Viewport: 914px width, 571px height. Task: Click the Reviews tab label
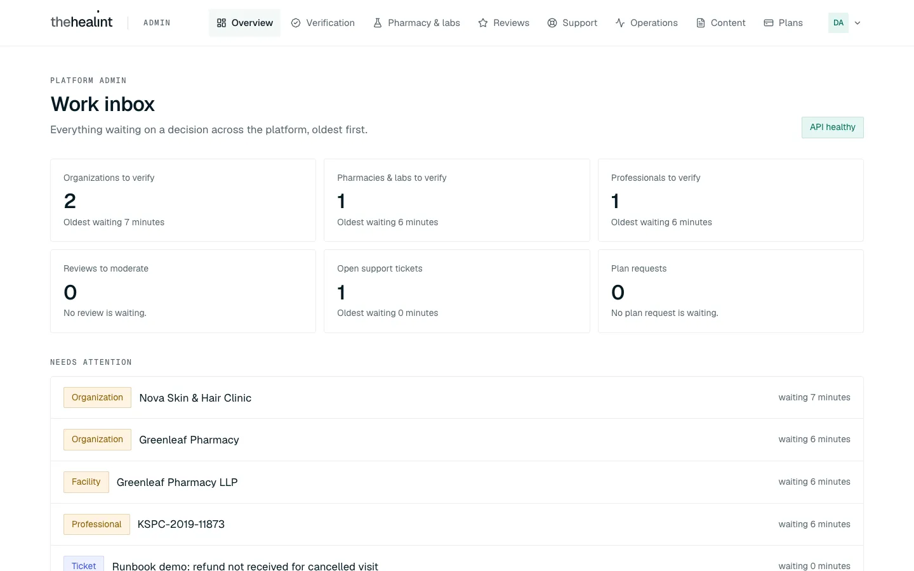coord(511,23)
